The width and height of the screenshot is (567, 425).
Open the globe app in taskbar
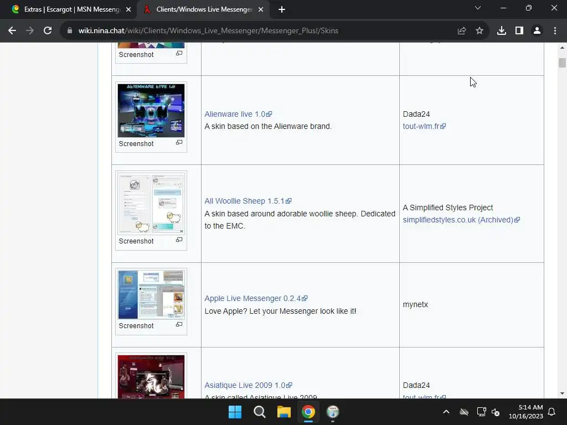[333, 412]
